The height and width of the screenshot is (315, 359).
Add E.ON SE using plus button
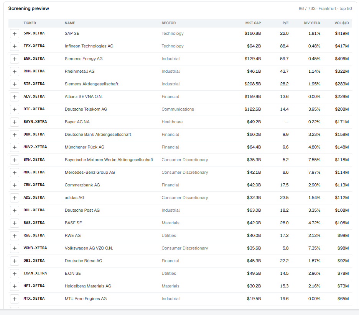coord(15,273)
